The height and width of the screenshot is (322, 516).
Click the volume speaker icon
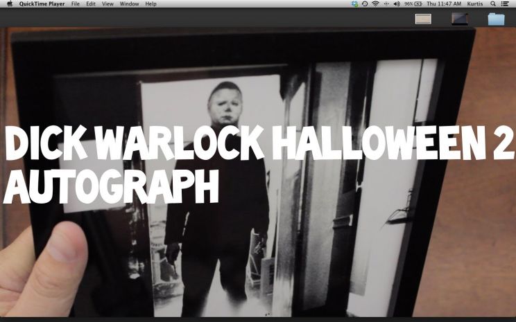[x=396, y=4]
